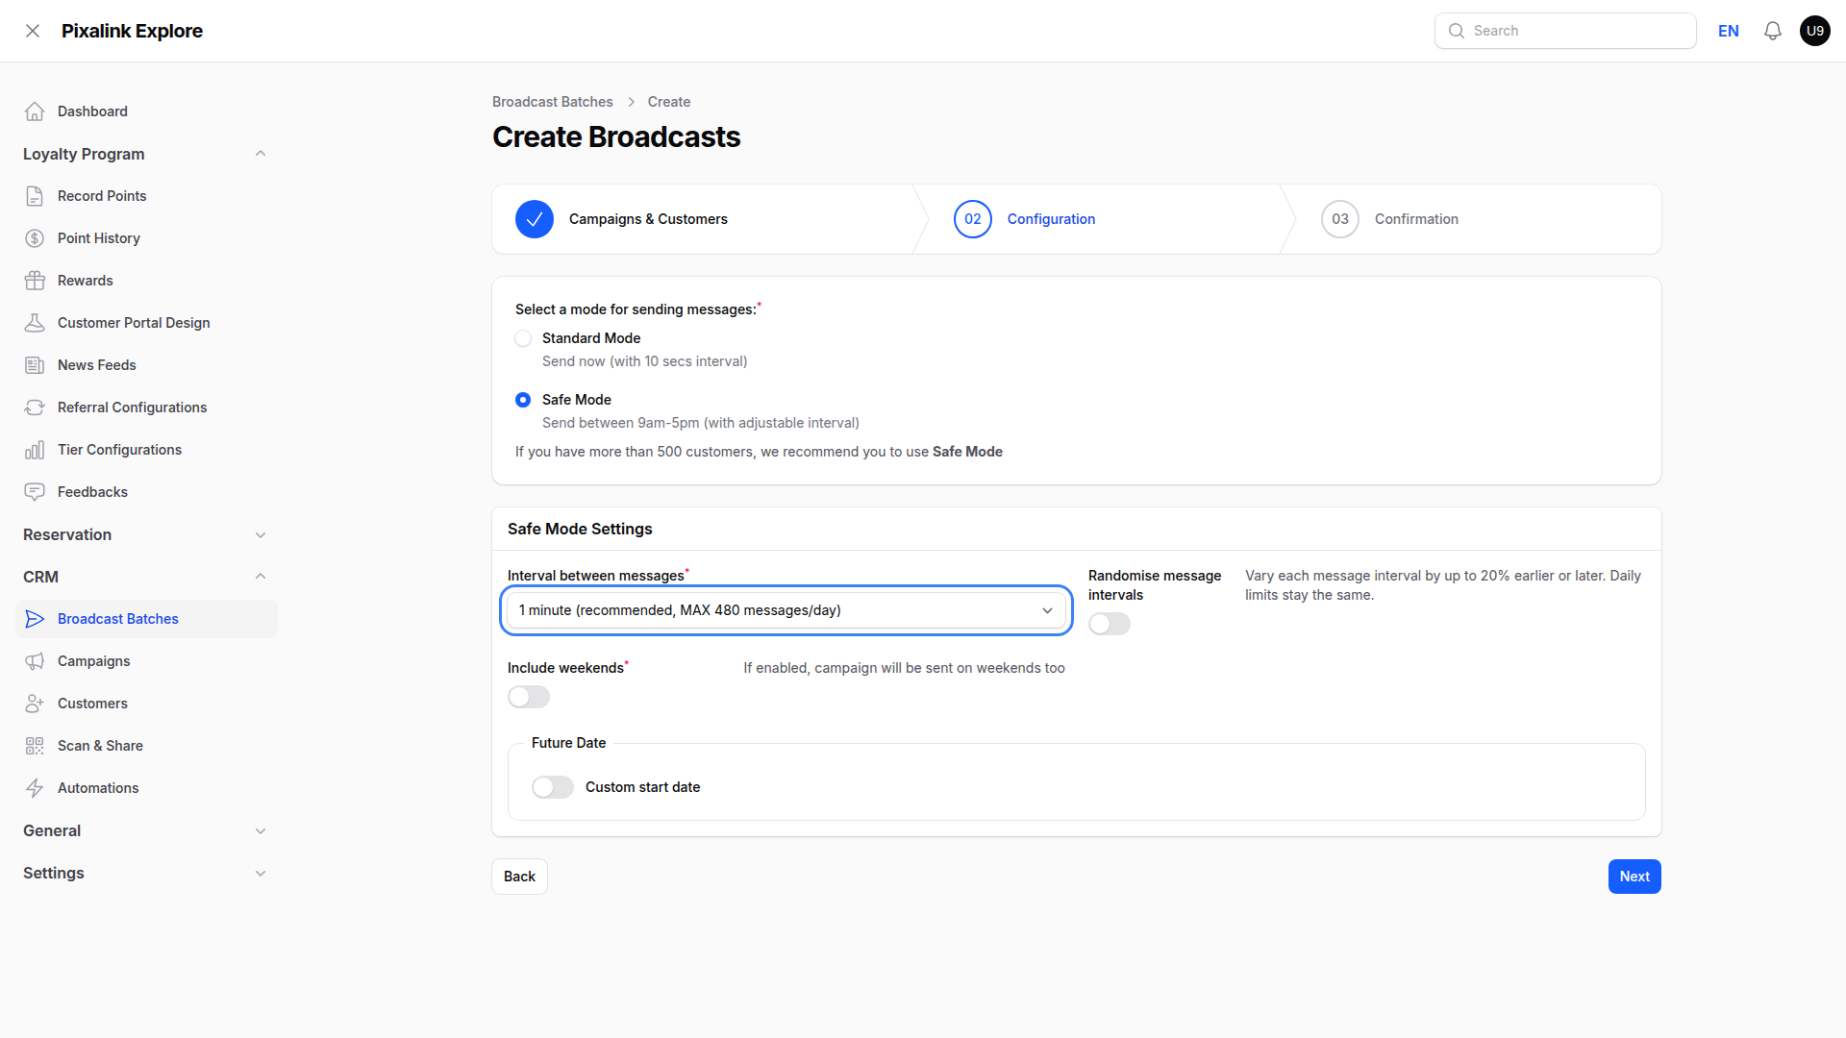Select the Safe Mode radio button

pyautogui.click(x=523, y=400)
